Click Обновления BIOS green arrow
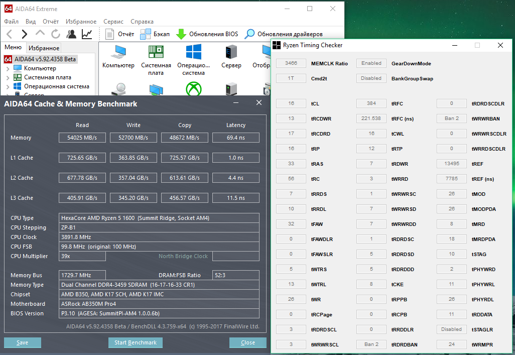The height and width of the screenshot is (355, 515). point(181,34)
